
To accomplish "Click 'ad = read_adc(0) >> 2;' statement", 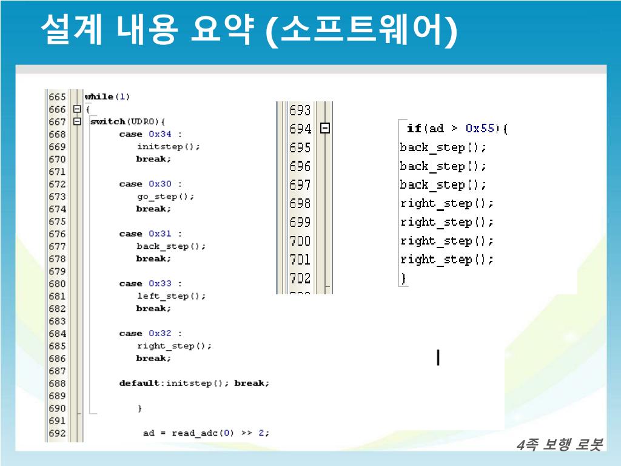I will pos(206,433).
